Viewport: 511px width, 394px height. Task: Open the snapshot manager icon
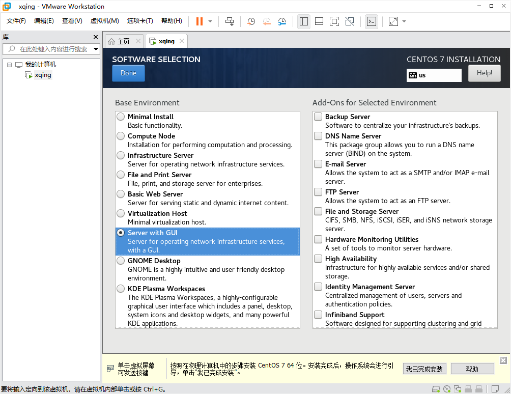coord(282,21)
